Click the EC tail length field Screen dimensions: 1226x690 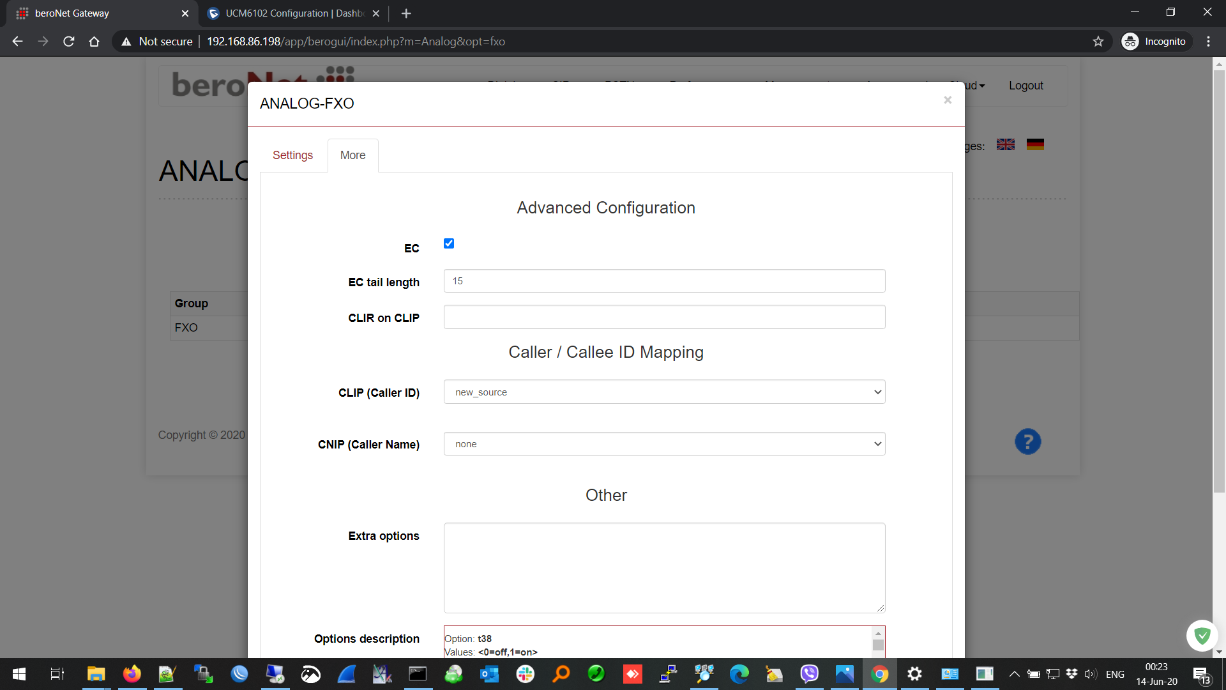[x=664, y=281]
